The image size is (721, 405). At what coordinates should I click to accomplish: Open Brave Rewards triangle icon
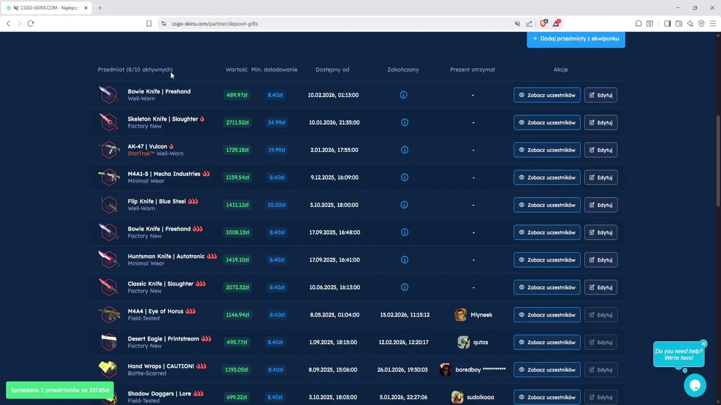[x=556, y=23]
